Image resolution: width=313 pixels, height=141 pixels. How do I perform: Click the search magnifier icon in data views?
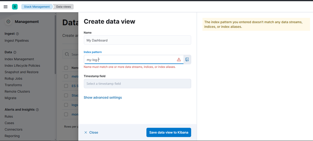pos(68,54)
